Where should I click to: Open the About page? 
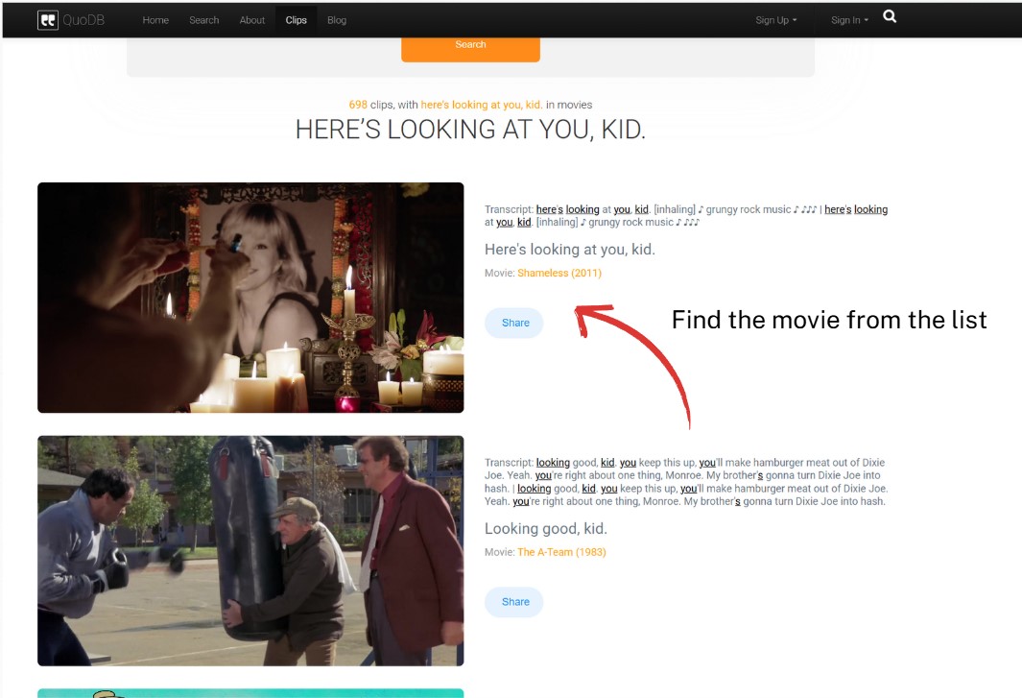point(252,20)
